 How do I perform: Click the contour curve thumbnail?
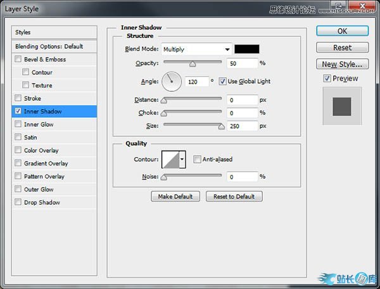click(170, 159)
